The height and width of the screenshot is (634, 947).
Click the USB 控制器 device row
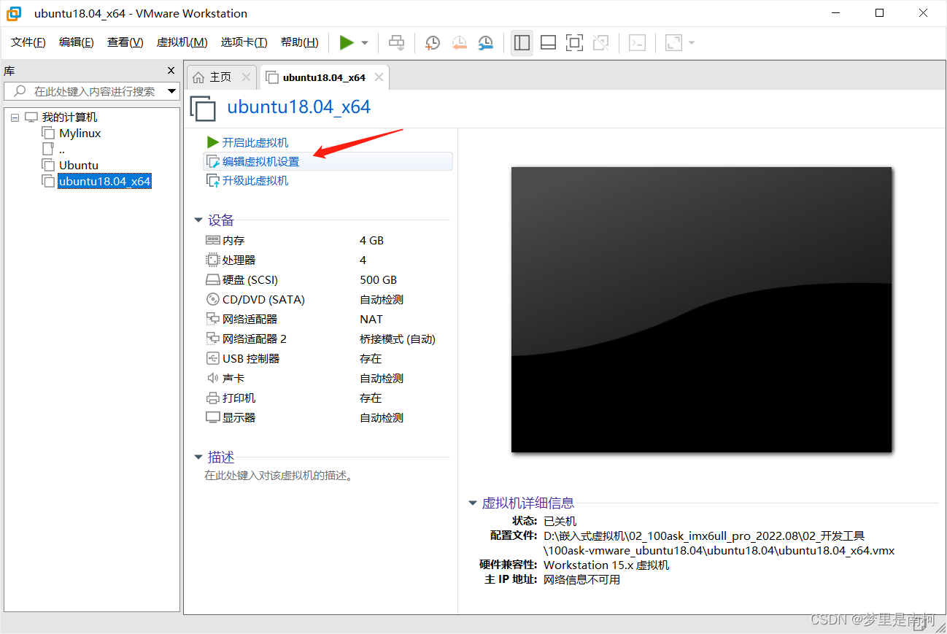pos(328,358)
